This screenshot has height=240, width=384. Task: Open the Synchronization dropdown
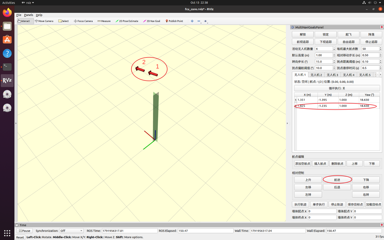click(71, 231)
